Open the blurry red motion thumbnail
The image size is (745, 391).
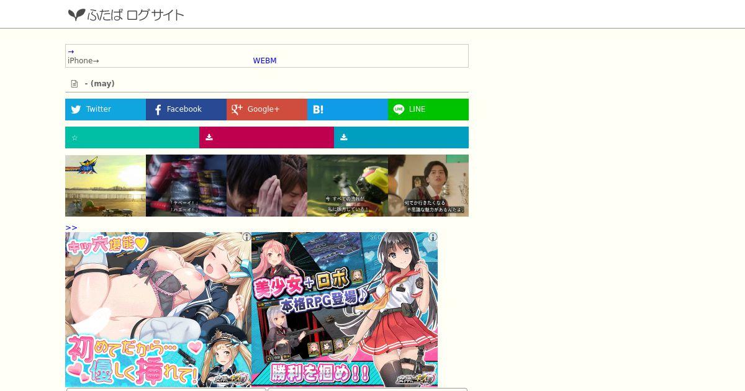(186, 186)
